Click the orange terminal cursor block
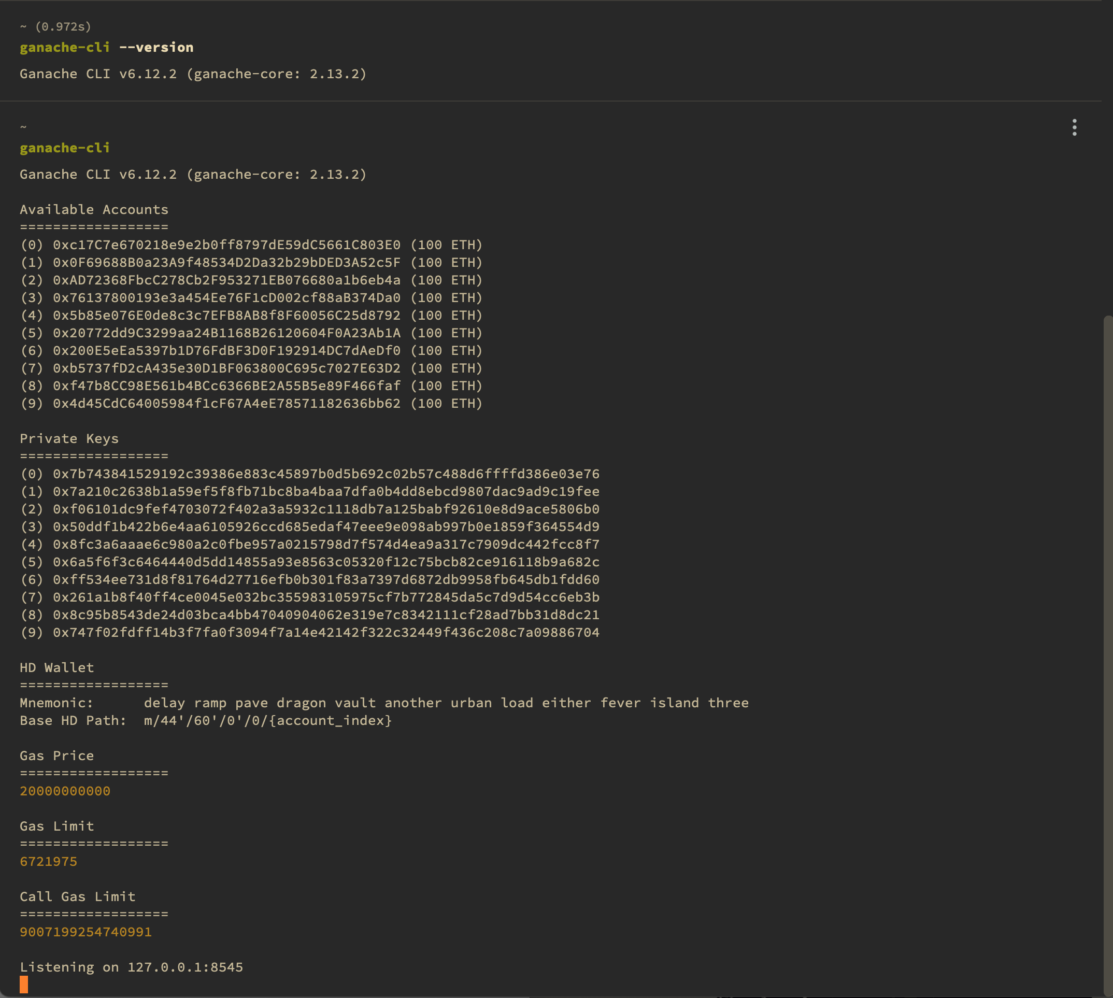Screen dimensions: 1113x998 point(24,985)
